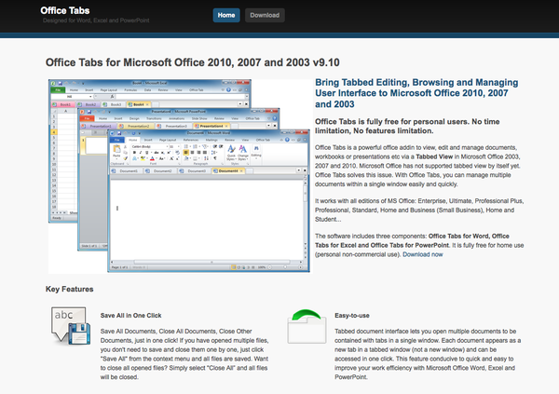Click the Easy-to-use folder arrow icon
The image size is (559, 394).
(x=307, y=326)
